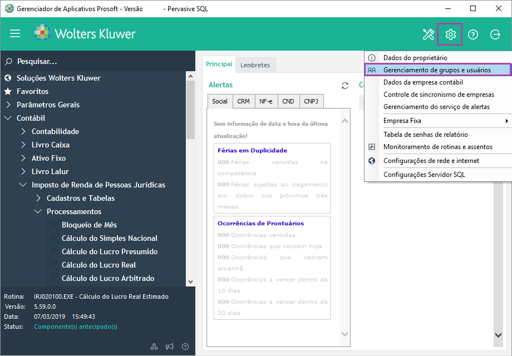The width and height of the screenshot is (512, 356).
Task: Open the CRM alerts tab
Action: tap(243, 101)
